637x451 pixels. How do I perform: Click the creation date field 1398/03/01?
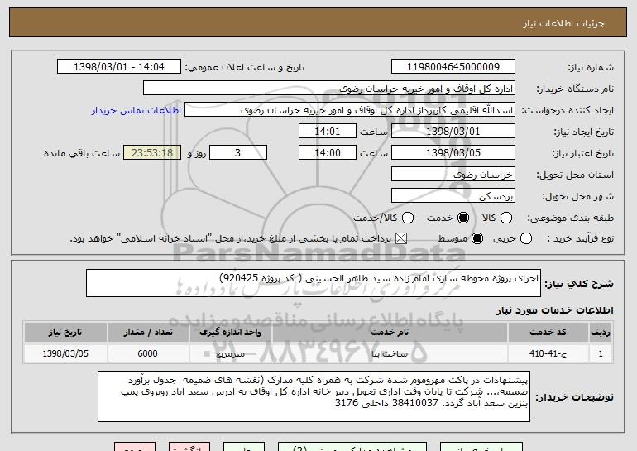(453, 132)
